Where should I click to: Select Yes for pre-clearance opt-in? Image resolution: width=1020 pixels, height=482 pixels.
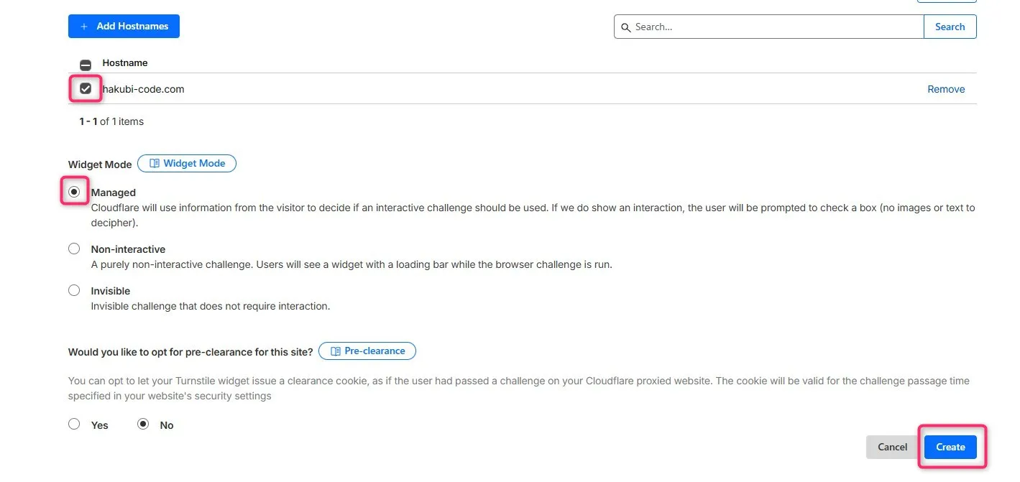(x=74, y=424)
